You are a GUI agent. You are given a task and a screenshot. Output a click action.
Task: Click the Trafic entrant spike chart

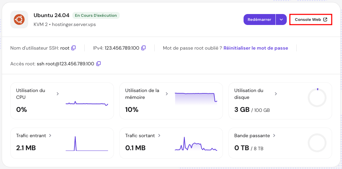(87, 144)
